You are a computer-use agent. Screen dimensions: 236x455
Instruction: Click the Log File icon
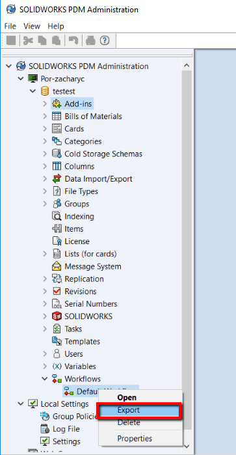[x=45, y=428]
